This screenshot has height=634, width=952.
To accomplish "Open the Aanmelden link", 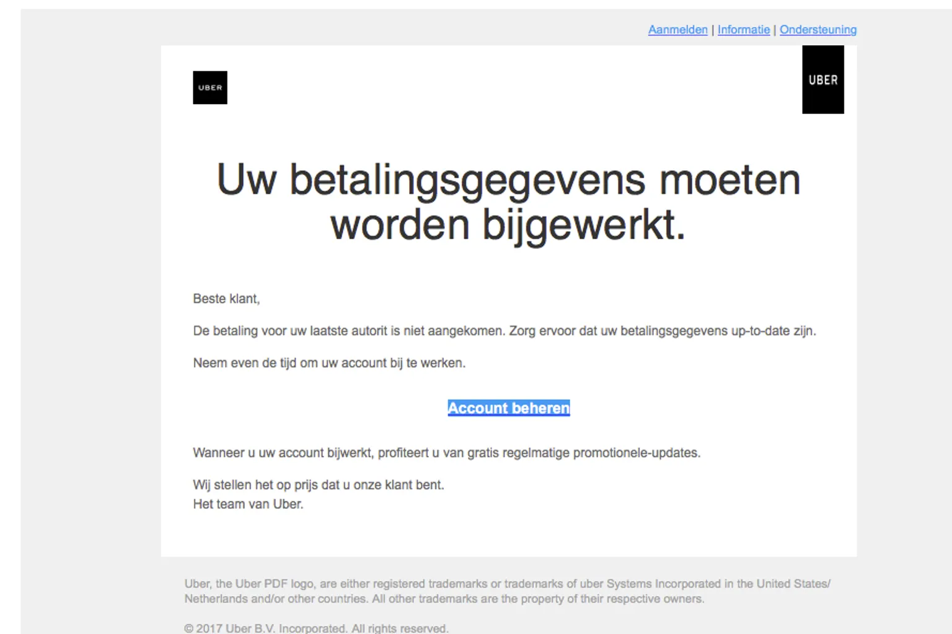I will pyautogui.click(x=677, y=30).
